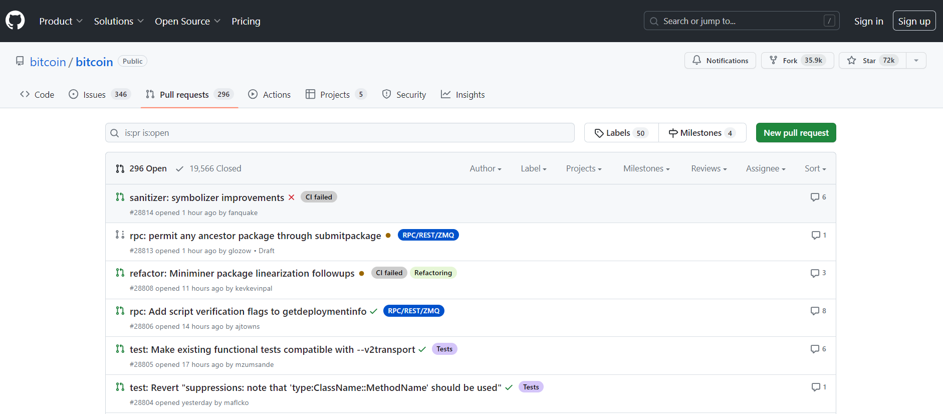Viewport: 943px width, 414px height.
Task: Open the Projects filter dropdown
Action: click(x=584, y=169)
